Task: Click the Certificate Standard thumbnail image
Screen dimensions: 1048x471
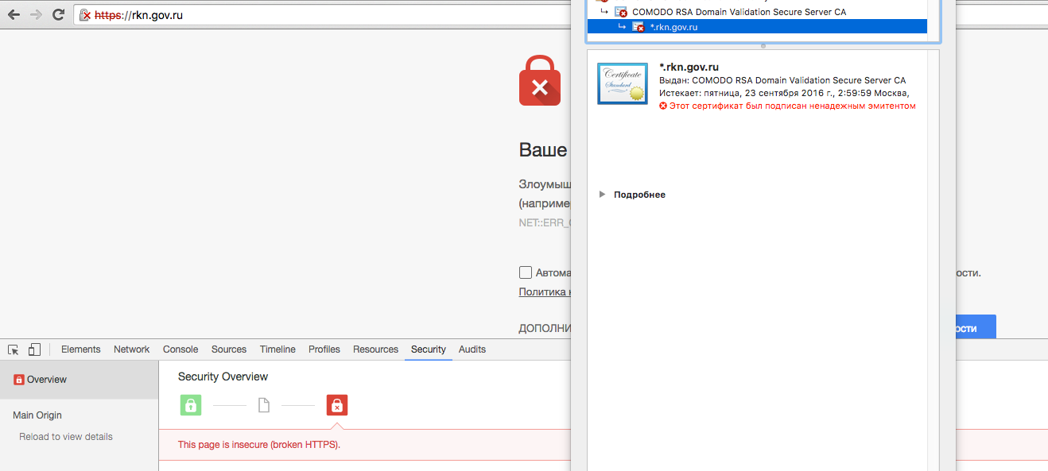Action: pyautogui.click(x=623, y=83)
